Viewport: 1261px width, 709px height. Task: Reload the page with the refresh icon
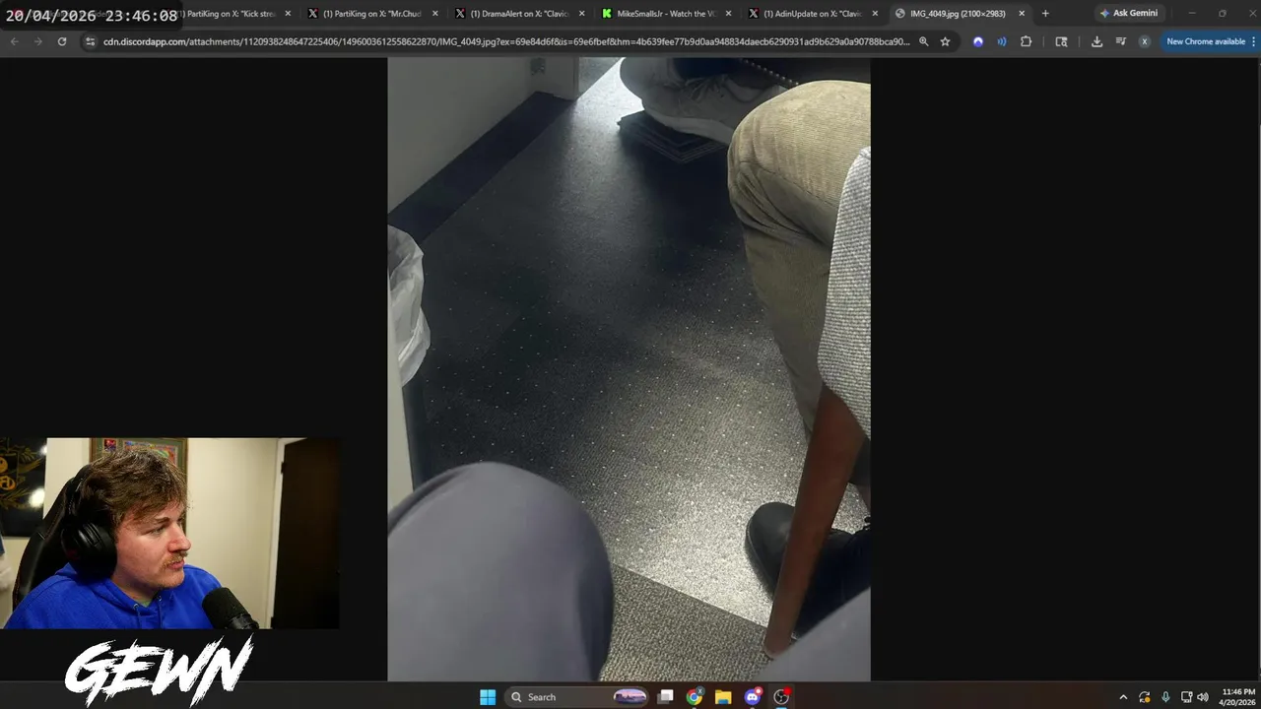(x=62, y=41)
